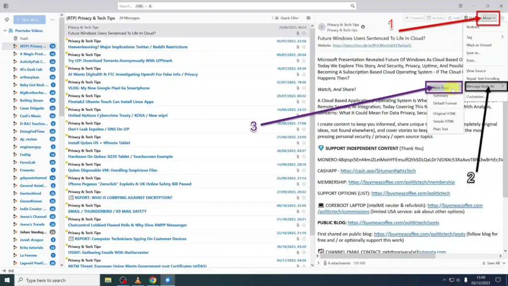Click the Archive button
The width and height of the screenshot is (508, 286).
436,18
